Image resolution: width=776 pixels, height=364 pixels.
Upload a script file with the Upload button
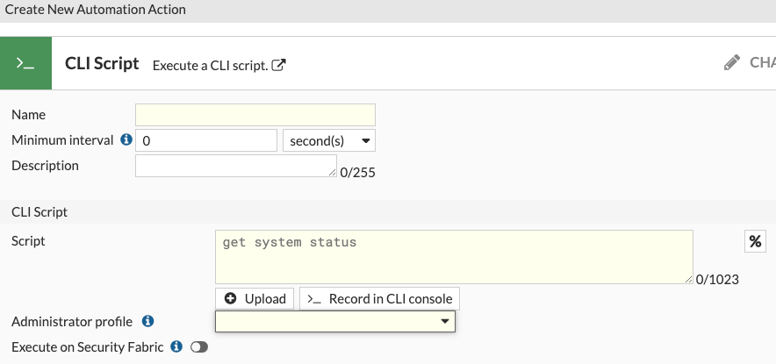coord(255,298)
